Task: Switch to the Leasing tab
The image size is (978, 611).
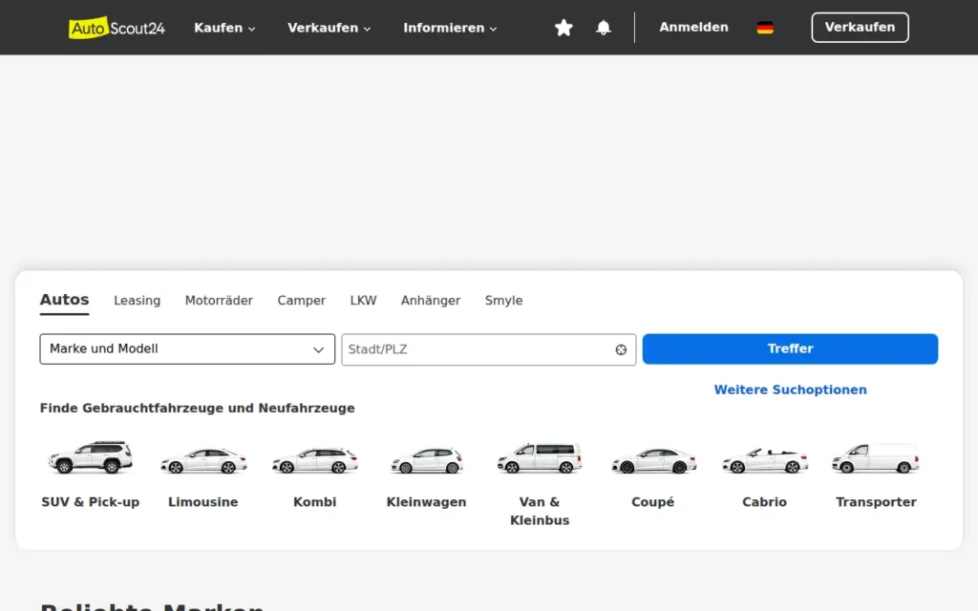Action: pyautogui.click(x=138, y=301)
